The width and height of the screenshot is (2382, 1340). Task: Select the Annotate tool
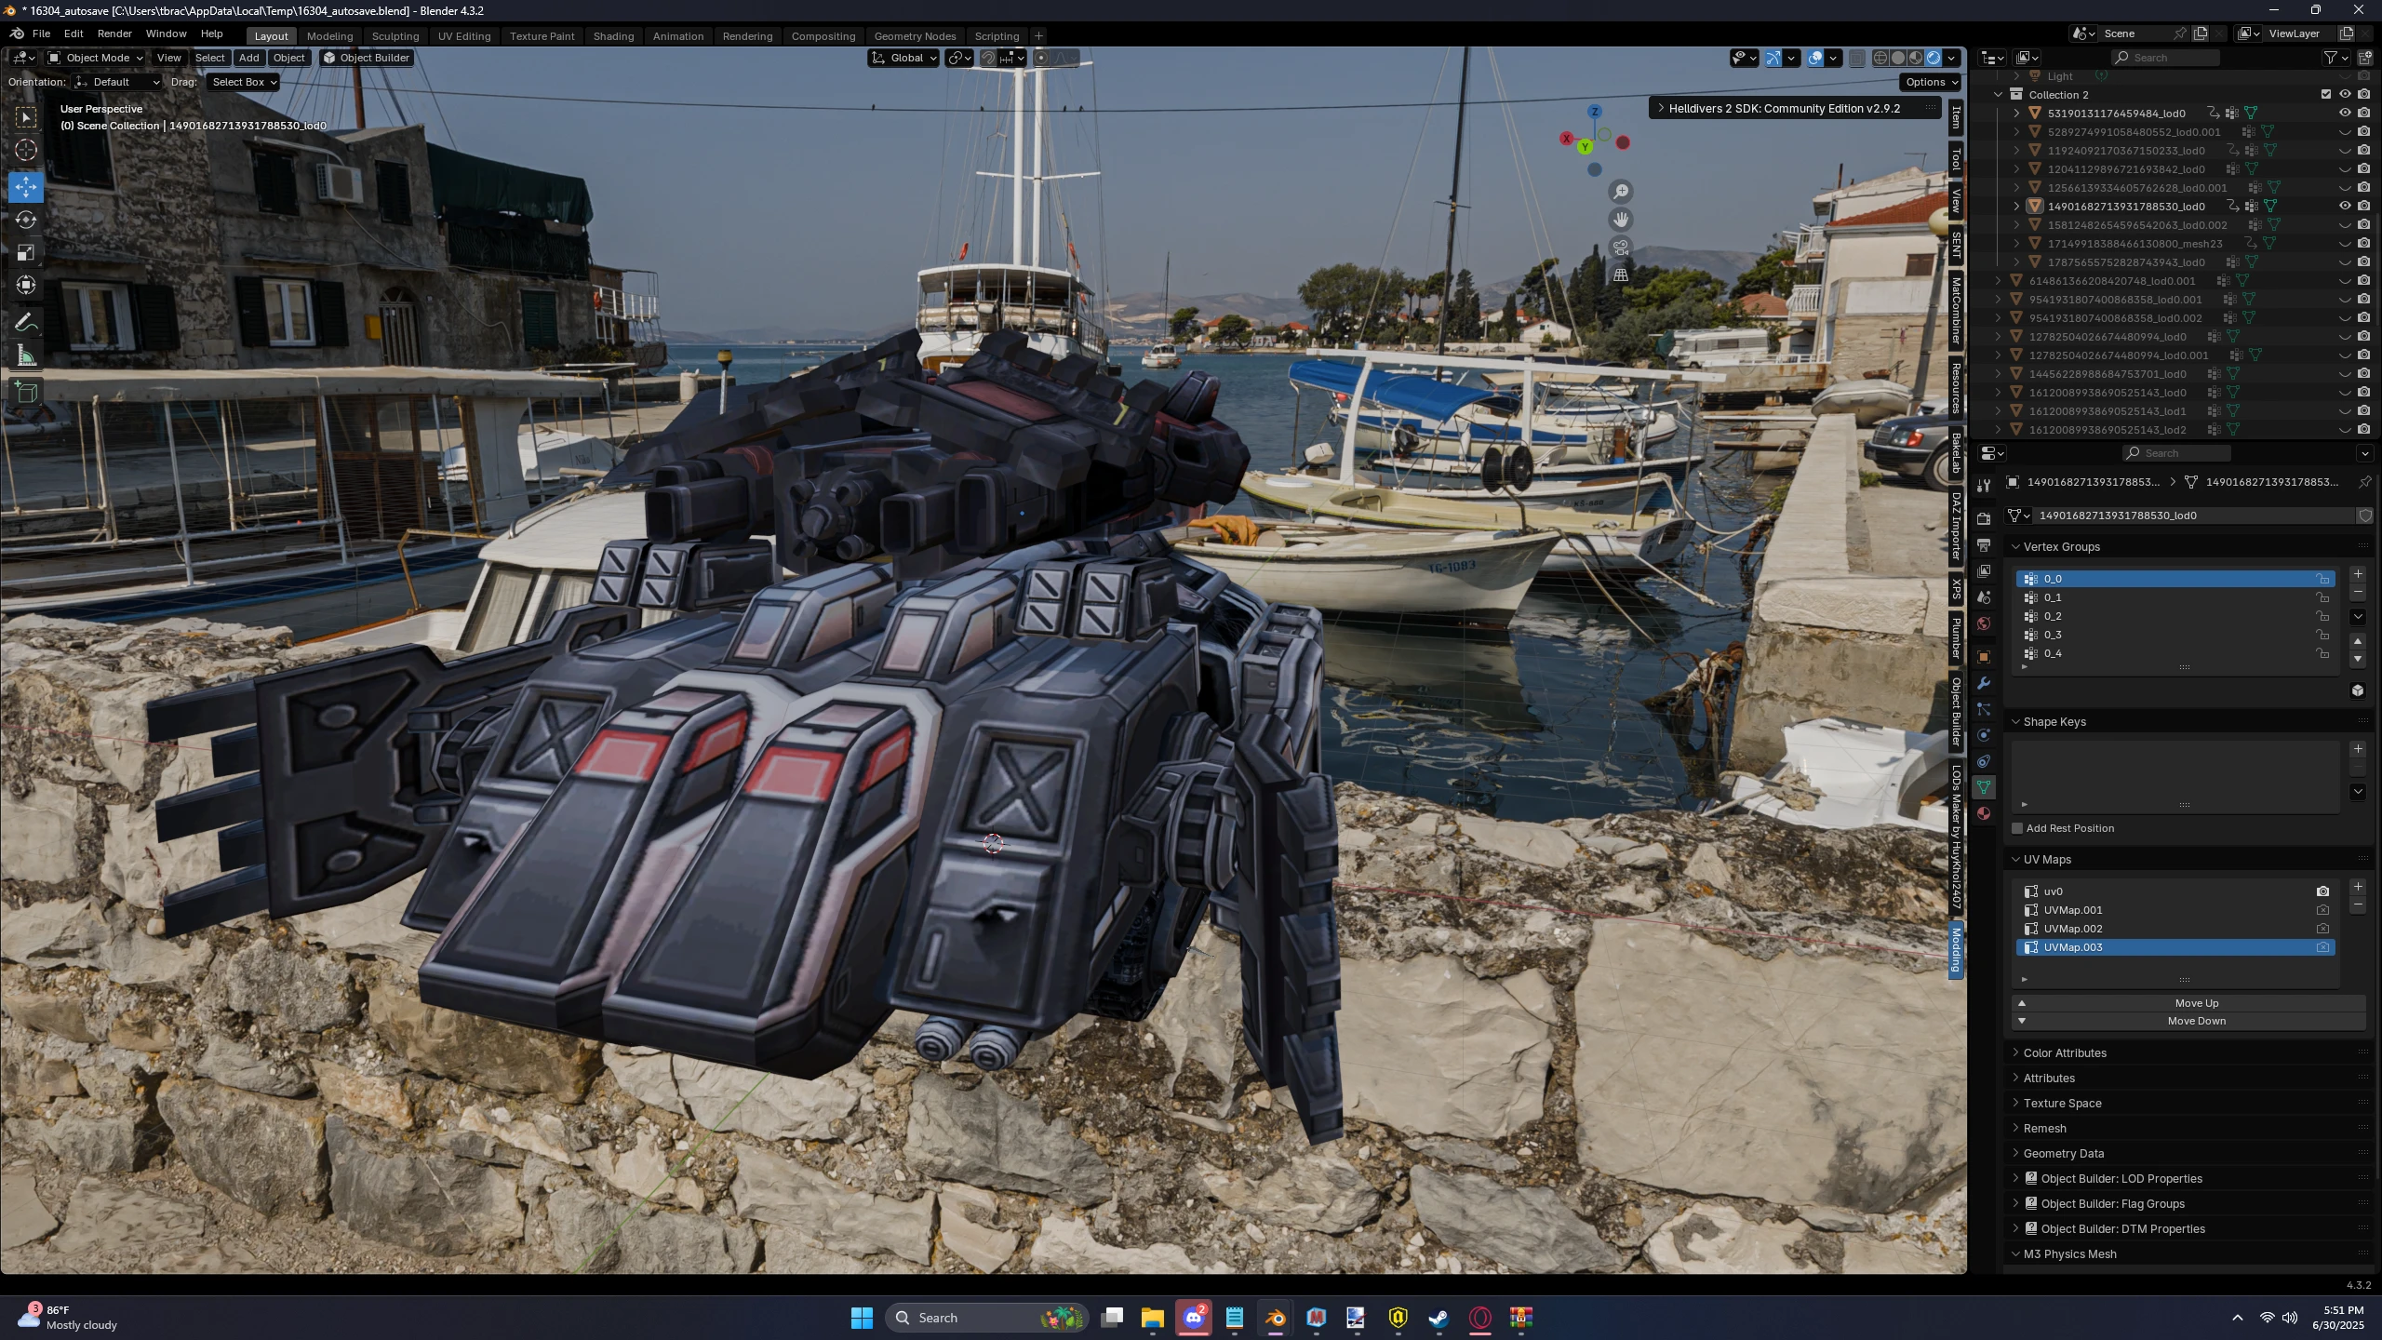(x=26, y=323)
